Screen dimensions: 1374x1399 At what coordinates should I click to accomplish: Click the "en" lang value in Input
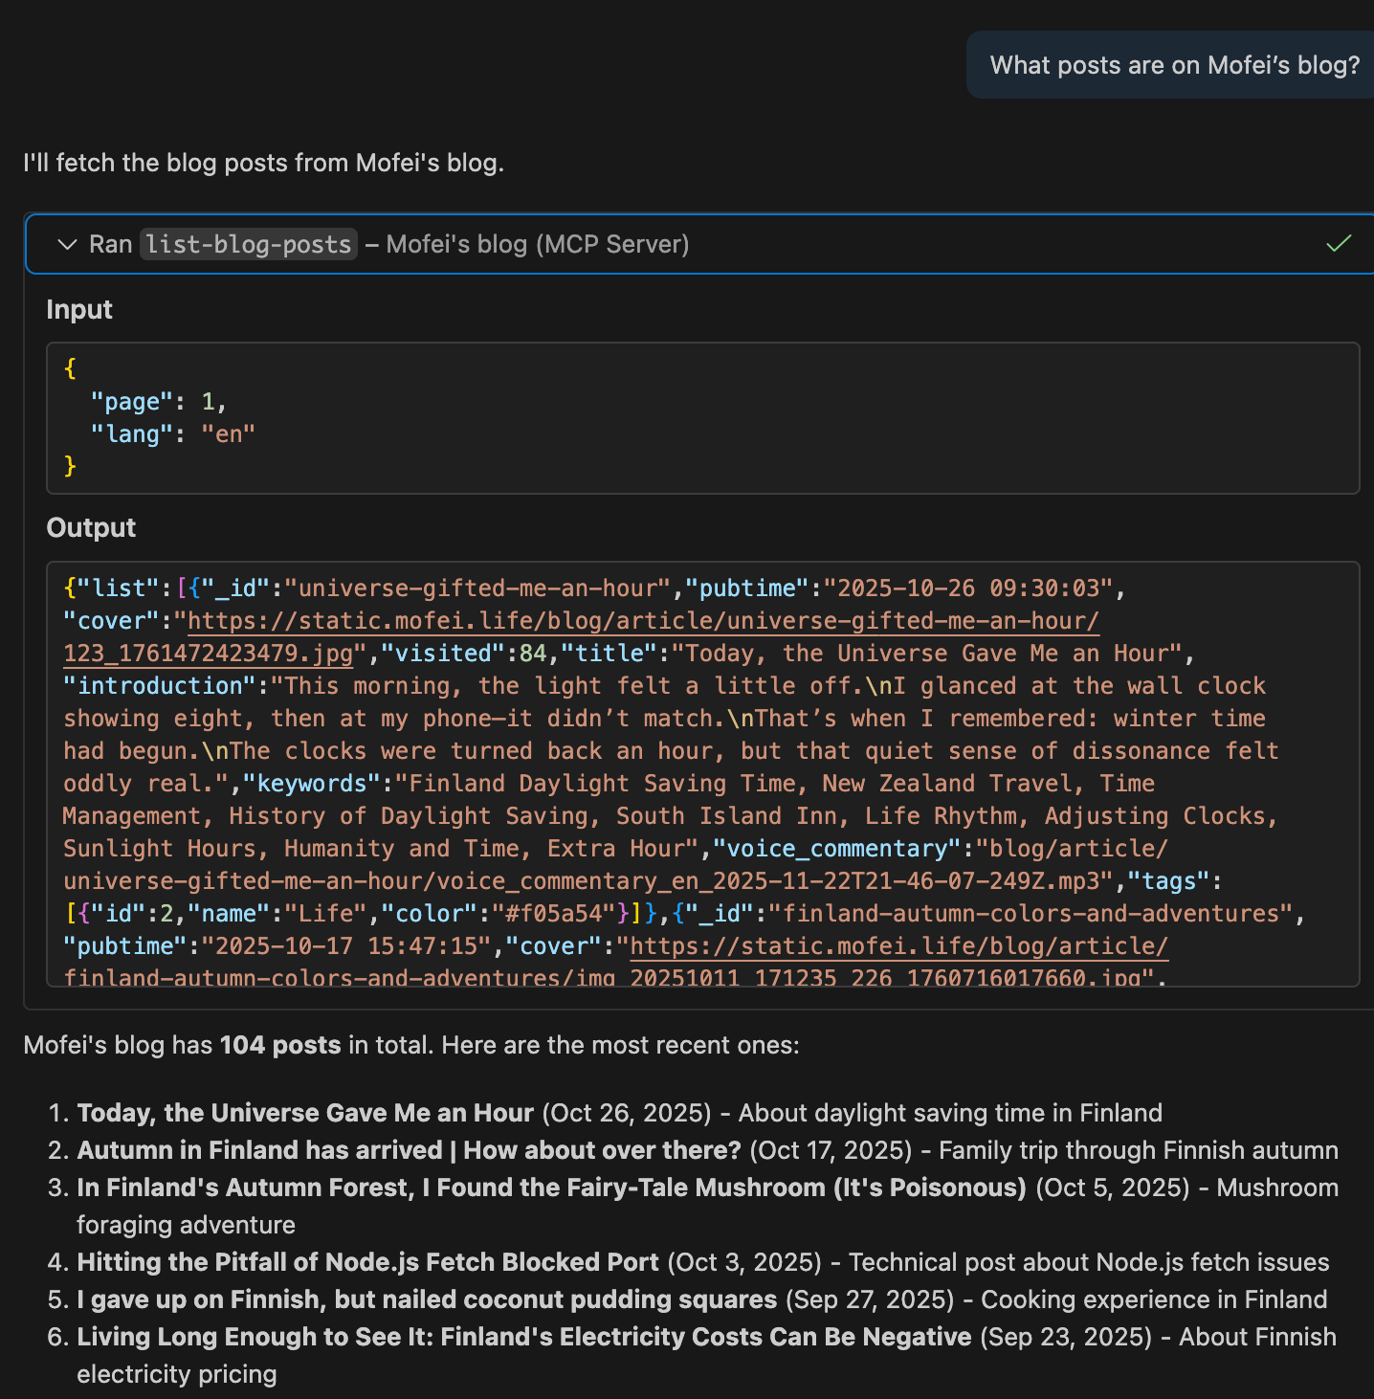click(x=228, y=434)
